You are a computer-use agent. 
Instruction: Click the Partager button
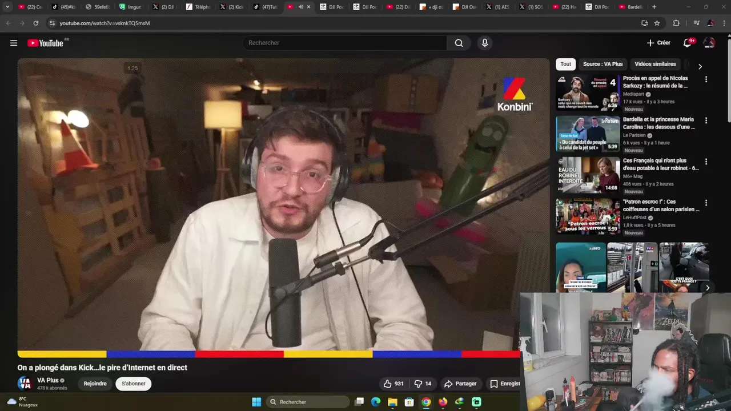tap(460, 384)
